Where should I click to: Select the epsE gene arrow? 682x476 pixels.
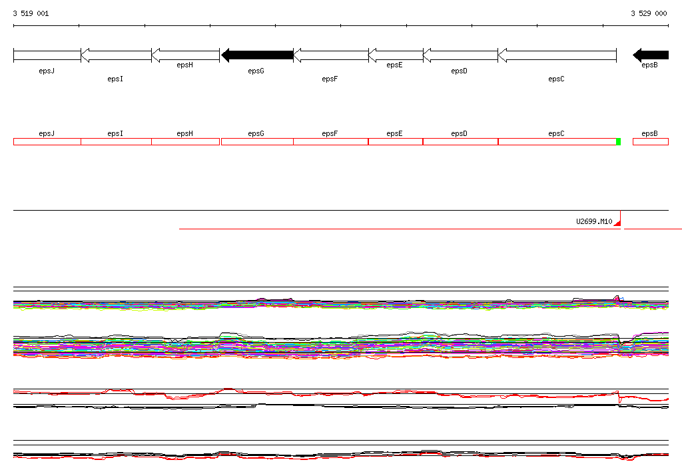pyautogui.click(x=396, y=55)
